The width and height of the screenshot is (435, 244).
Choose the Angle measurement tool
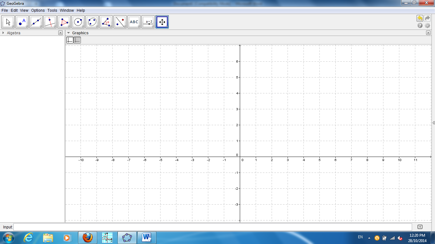pyautogui.click(x=106, y=22)
